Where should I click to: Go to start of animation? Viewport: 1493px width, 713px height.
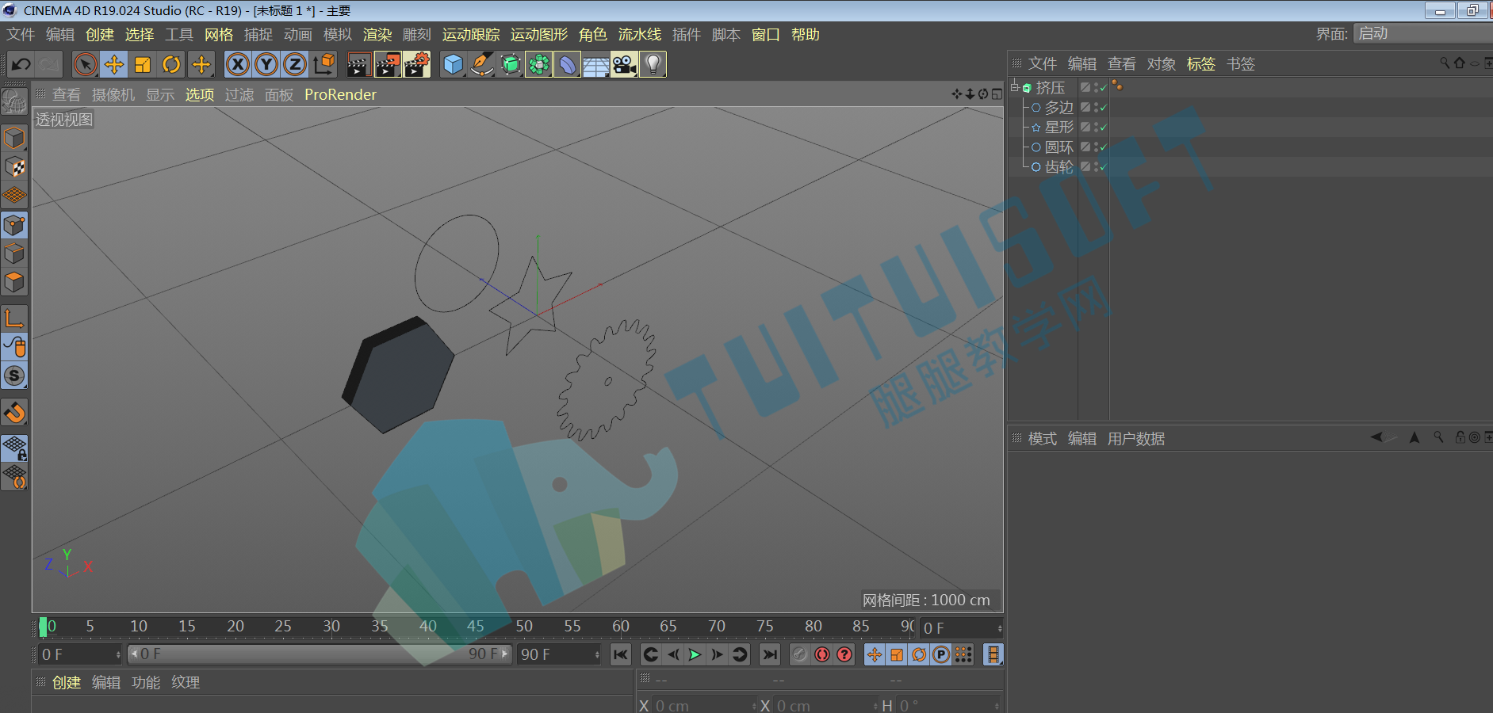point(621,654)
